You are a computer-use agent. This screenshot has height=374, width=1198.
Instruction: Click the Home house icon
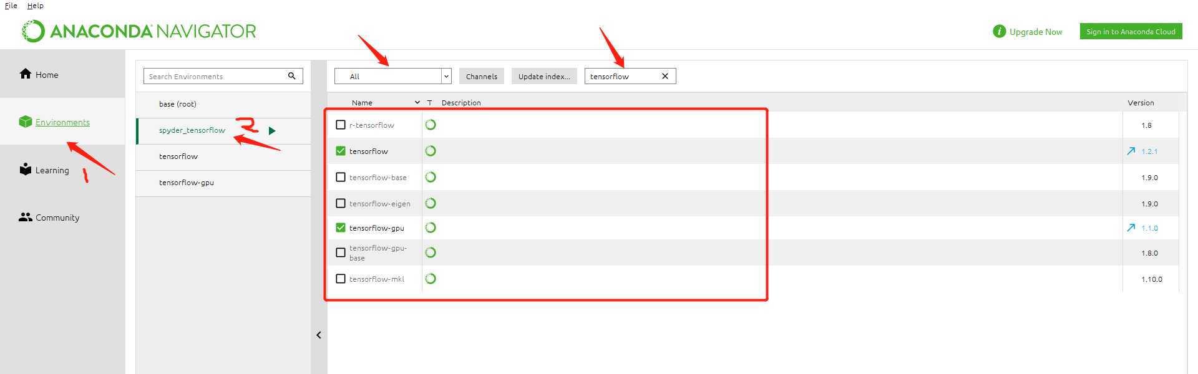(x=26, y=74)
